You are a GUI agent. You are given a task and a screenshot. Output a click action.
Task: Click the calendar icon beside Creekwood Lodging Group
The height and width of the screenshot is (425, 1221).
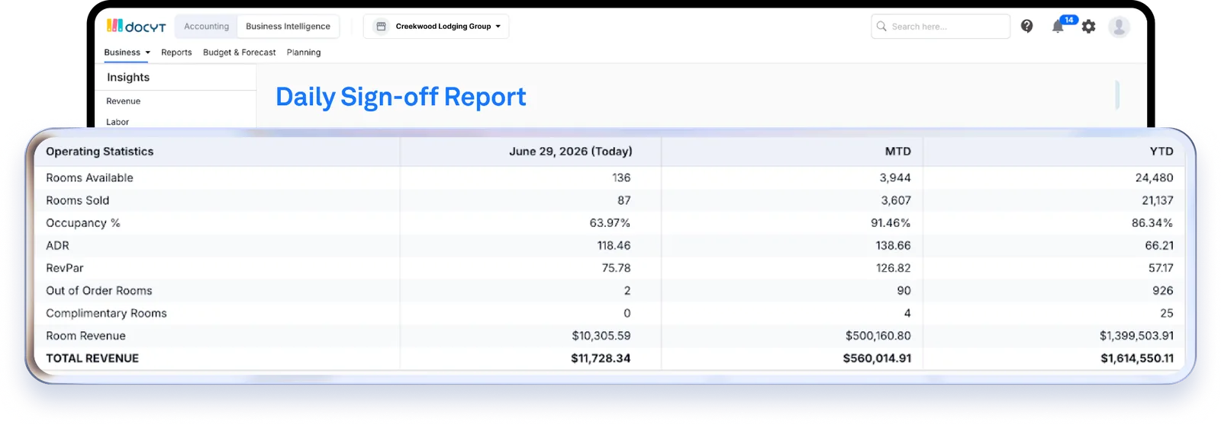coord(381,26)
